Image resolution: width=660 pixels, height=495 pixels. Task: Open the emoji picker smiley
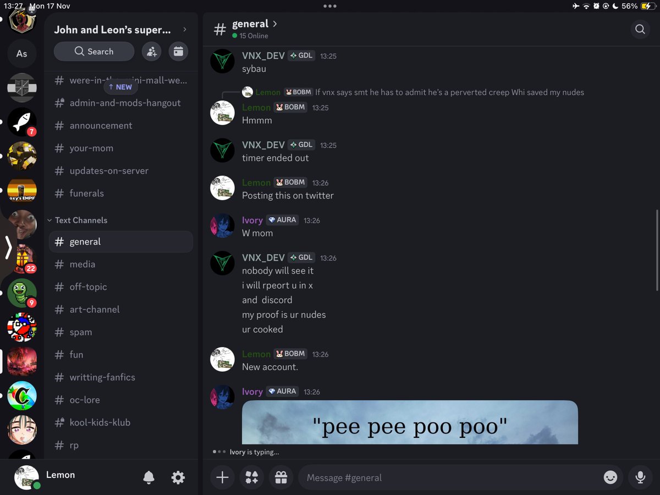click(x=610, y=477)
